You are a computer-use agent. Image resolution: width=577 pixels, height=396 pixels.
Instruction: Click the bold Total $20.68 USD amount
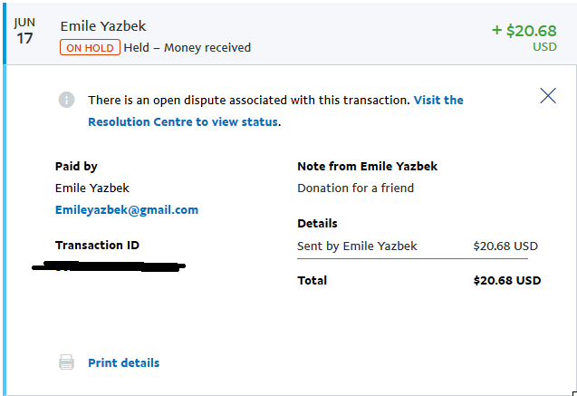coord(507,280)
